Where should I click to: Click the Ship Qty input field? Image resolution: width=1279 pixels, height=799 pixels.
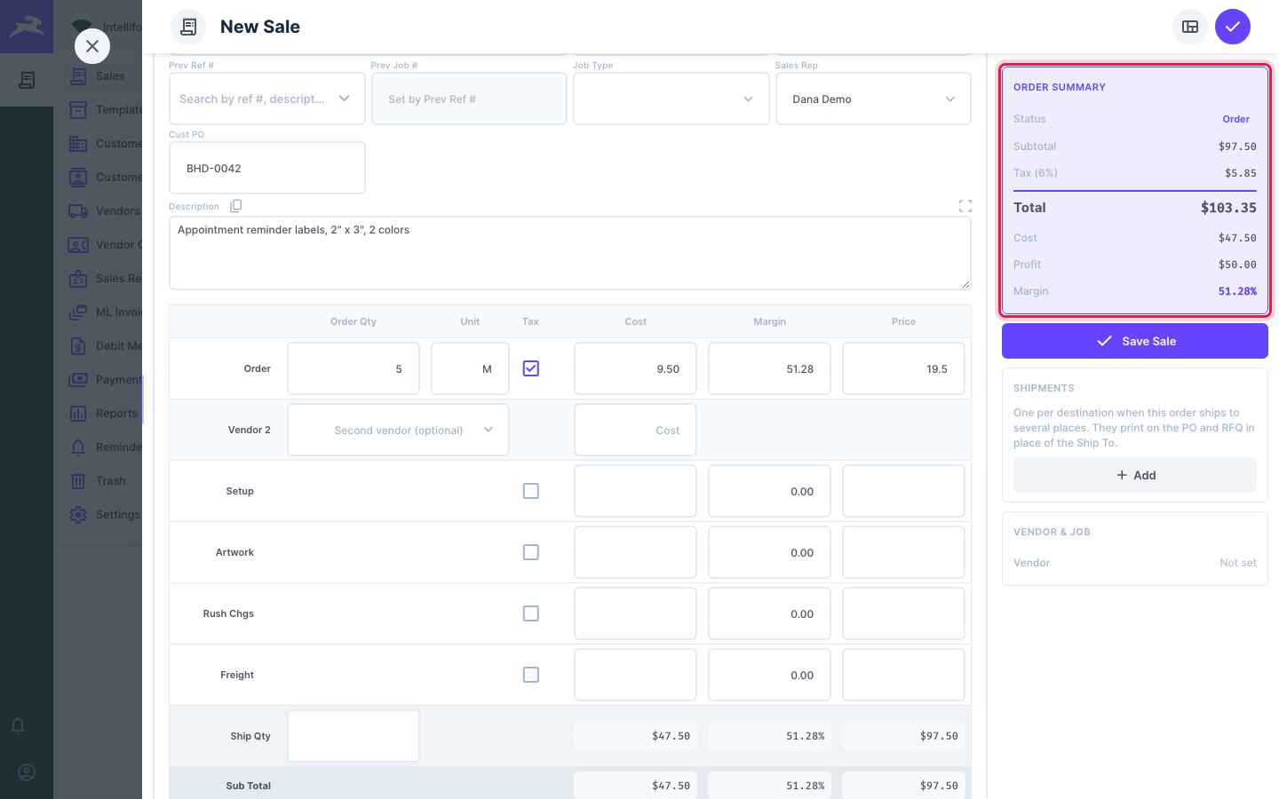click(x=354, y=736)
